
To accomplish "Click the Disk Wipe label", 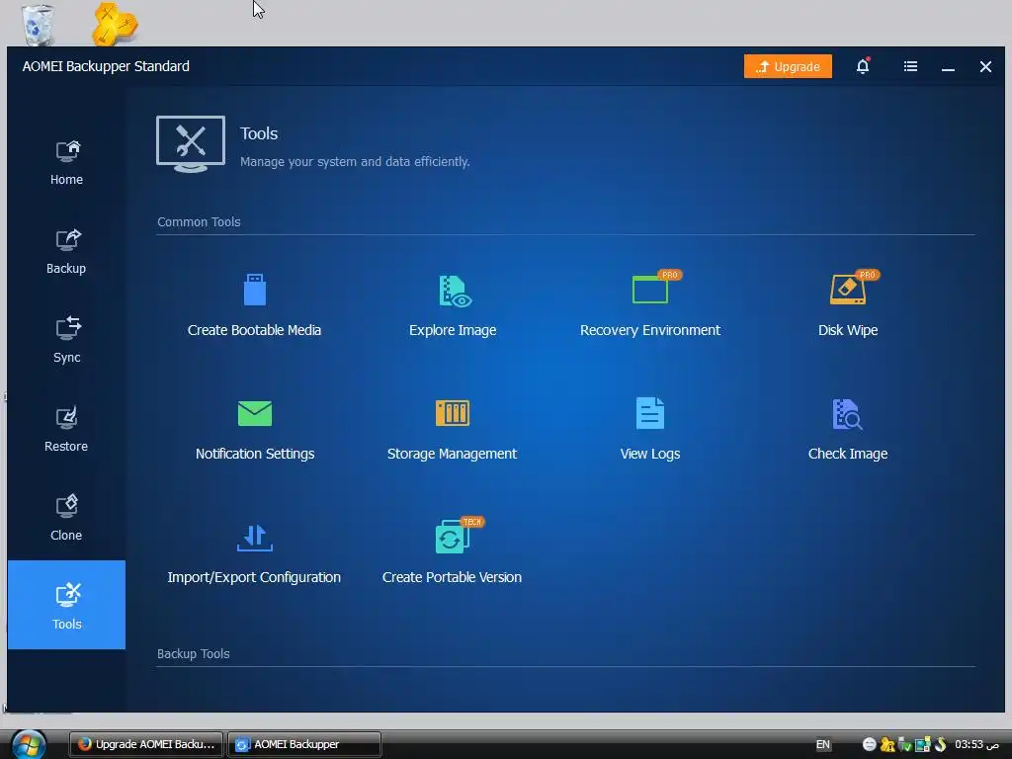I will tap(847, 330).
